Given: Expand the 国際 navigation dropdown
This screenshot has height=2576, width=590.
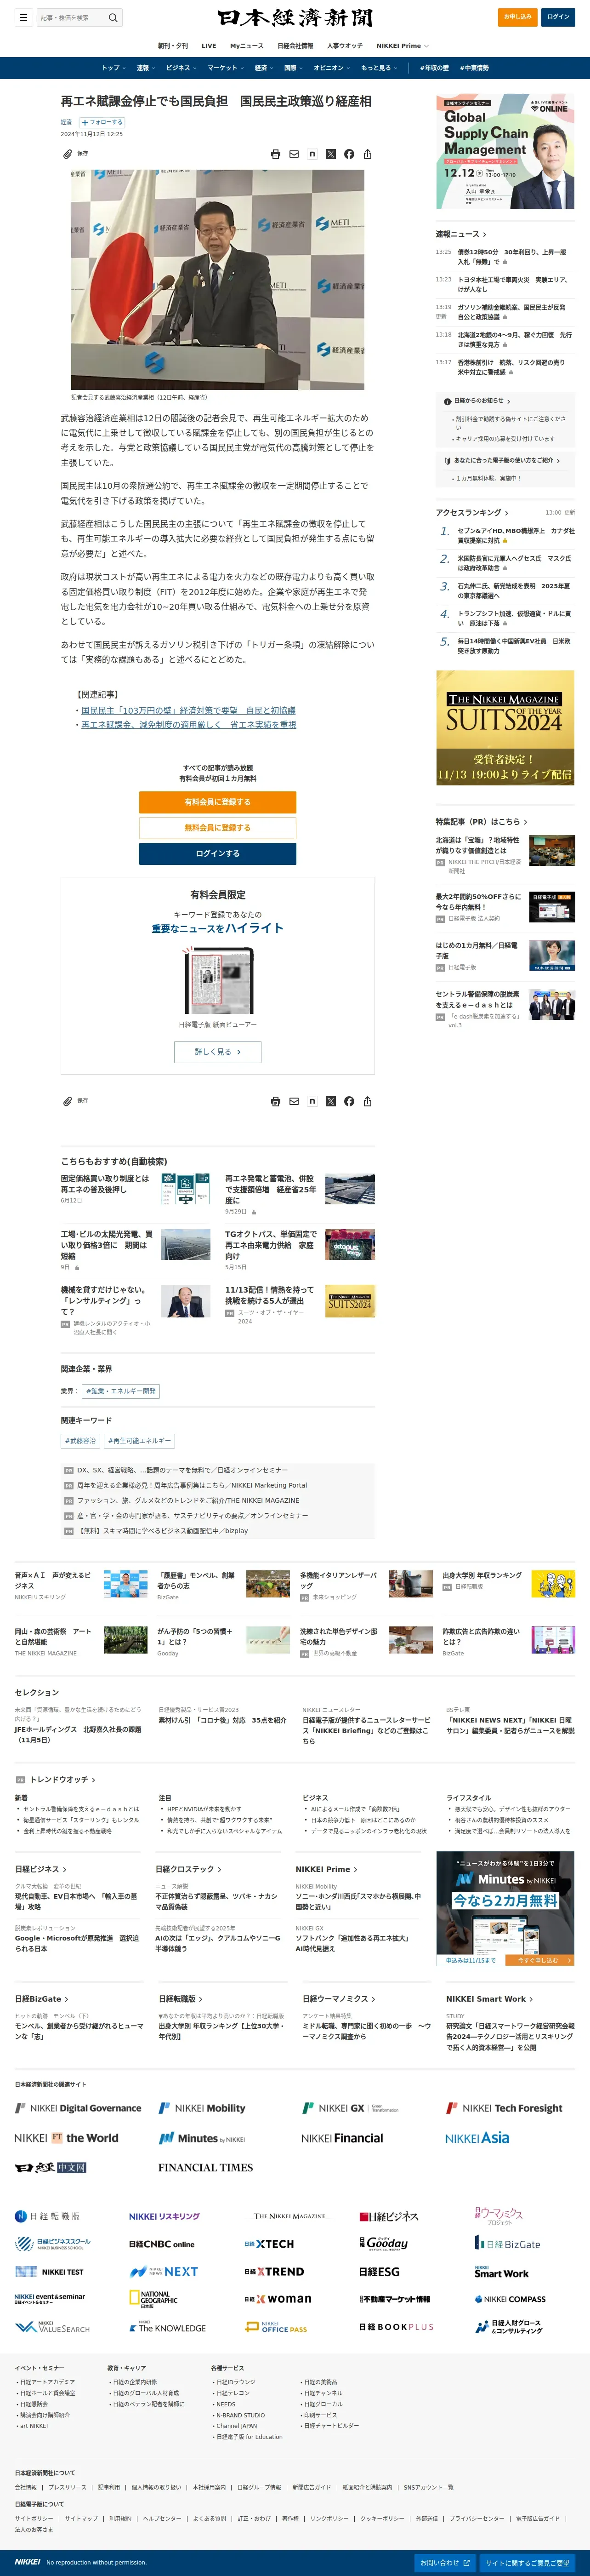Looking at the screenshot, I should point(293,68).
